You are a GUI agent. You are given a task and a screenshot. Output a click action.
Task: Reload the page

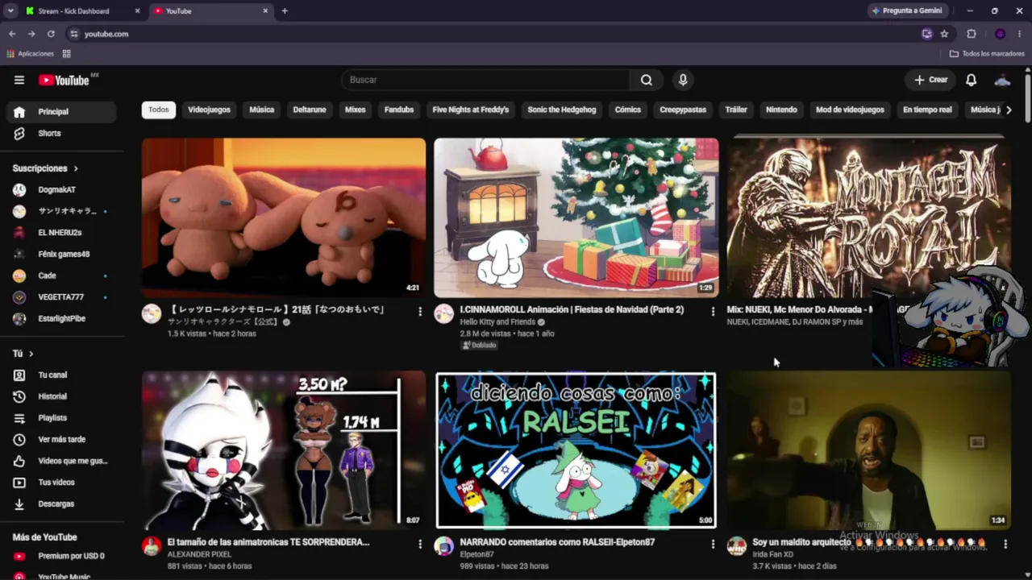pos(51,34)
